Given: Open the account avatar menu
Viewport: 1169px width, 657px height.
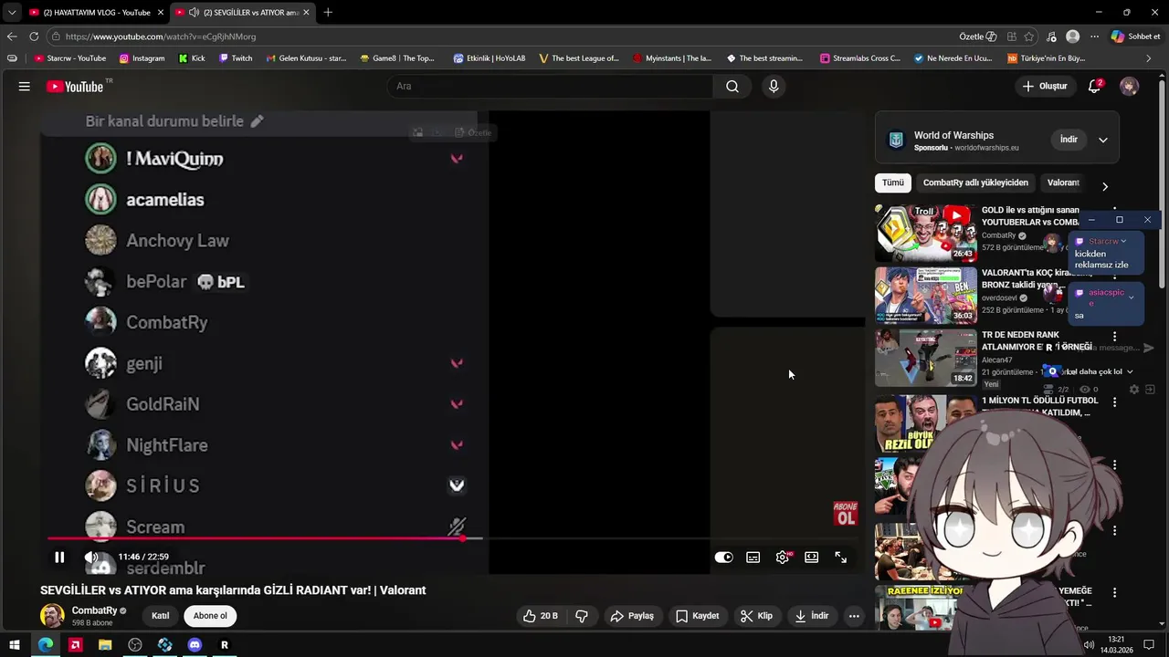Looking at the screenshot, I should click(x=1130, y=86).
